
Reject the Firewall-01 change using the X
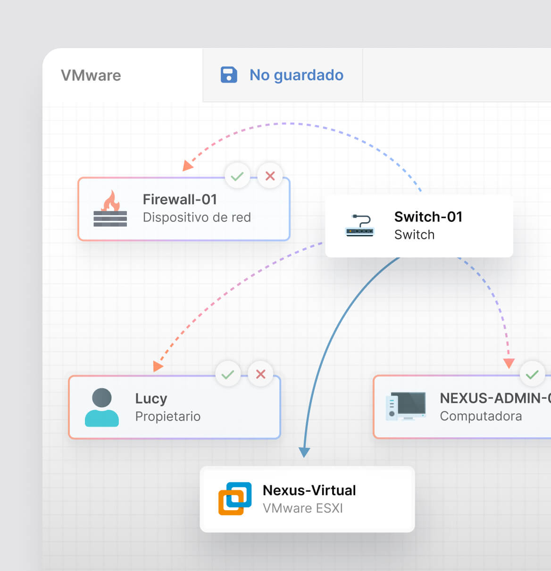click(270, 176)
